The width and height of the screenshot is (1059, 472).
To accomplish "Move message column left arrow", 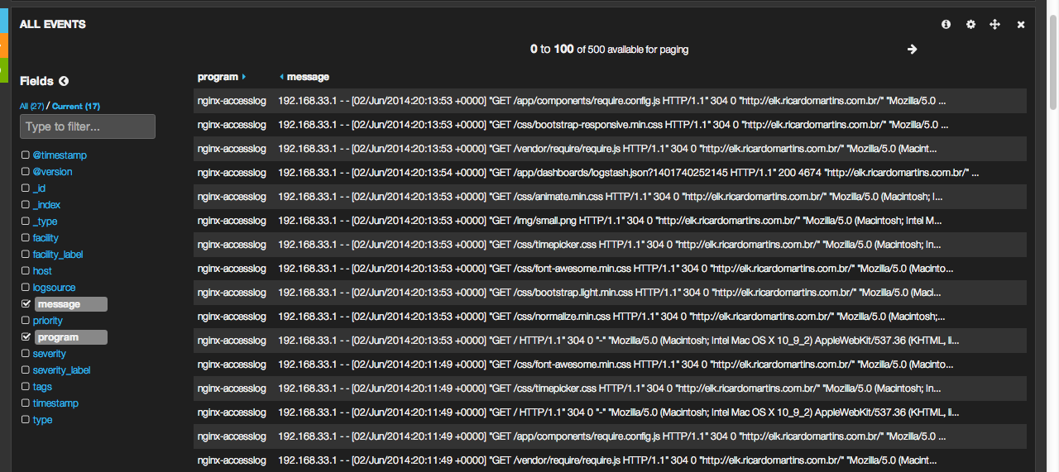I will pyautogui.click(x=281, y=77).
